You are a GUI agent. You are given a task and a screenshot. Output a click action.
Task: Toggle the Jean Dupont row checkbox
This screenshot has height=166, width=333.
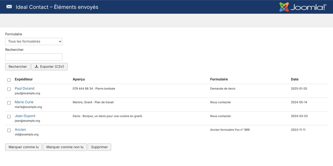9,116
